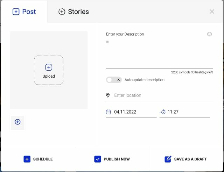Image resolution: width=224 pixels, height=172 pixels.
Task: Click the clock icon beside 11:27
Action: [x=163, y=112]
